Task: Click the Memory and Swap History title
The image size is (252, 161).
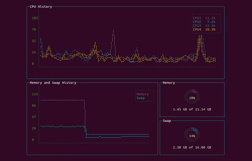Action: point(53,83)
